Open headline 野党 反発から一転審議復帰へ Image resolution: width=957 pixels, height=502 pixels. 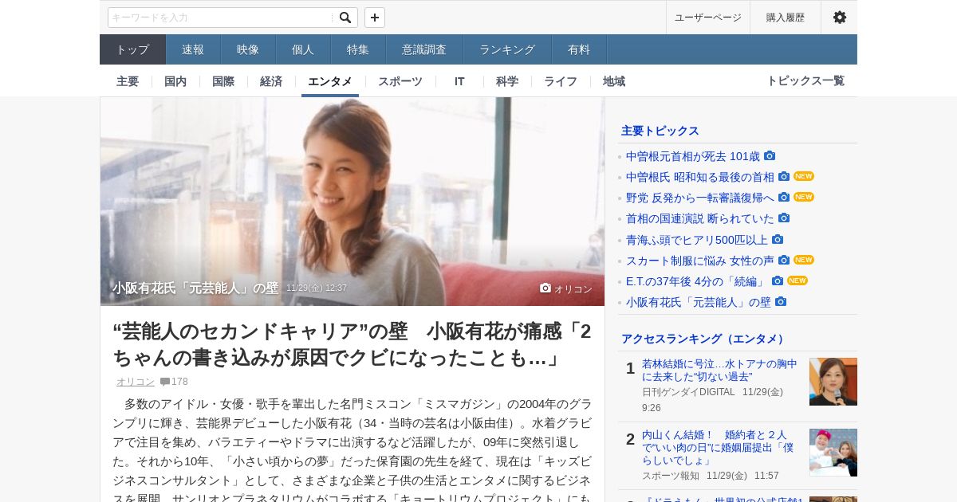click(700, 198)
